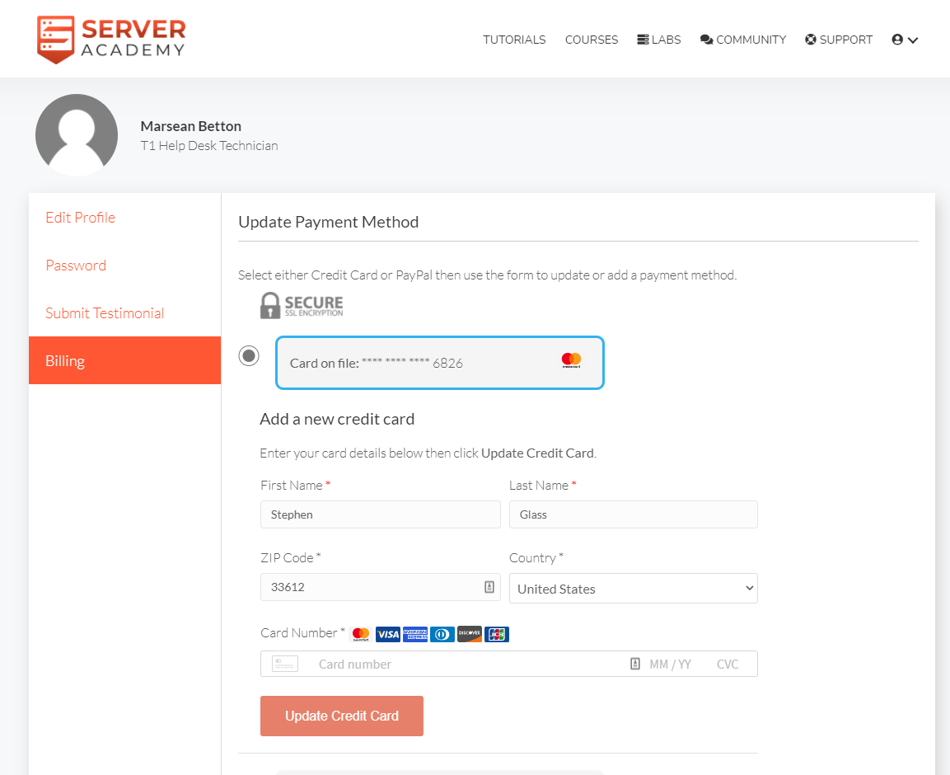Screen dimensions: 950x775
Task: Open the Edit Profile link
Action: [x=81, y=218]
